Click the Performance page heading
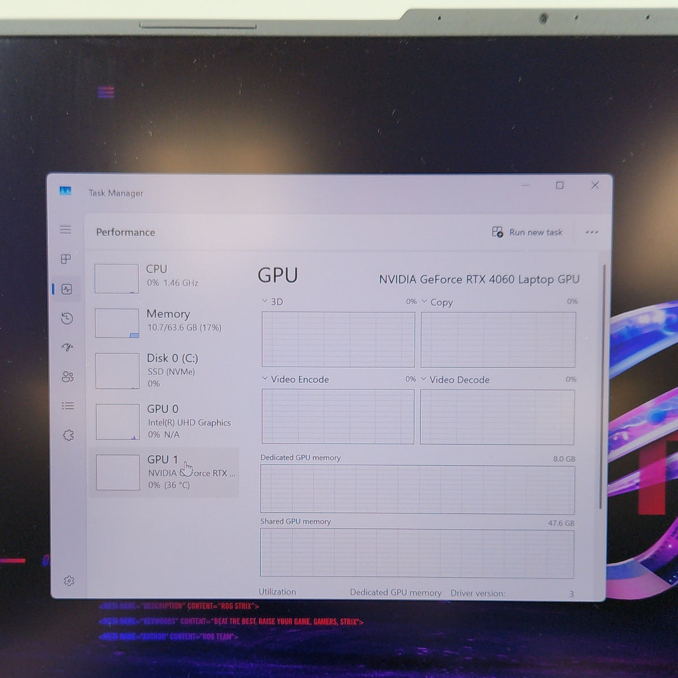678x678 pixels. 125,232
